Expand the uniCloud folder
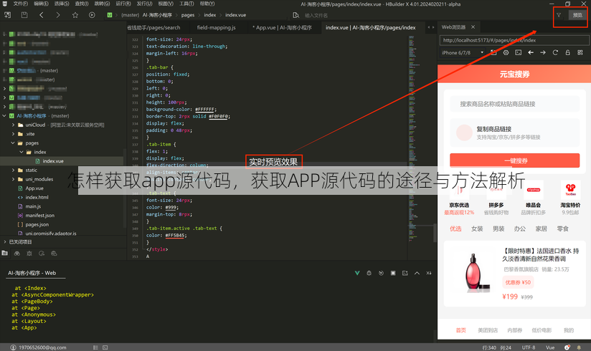 [x=13, y=125]
